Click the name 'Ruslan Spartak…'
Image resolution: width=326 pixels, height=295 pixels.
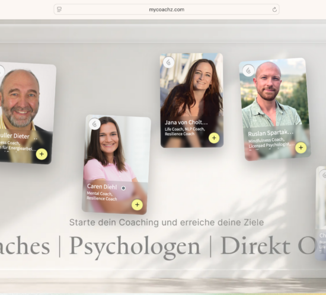tap(270, 133)
